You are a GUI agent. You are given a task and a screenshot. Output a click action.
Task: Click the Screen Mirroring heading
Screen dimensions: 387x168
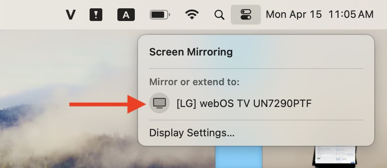[191, 52]
